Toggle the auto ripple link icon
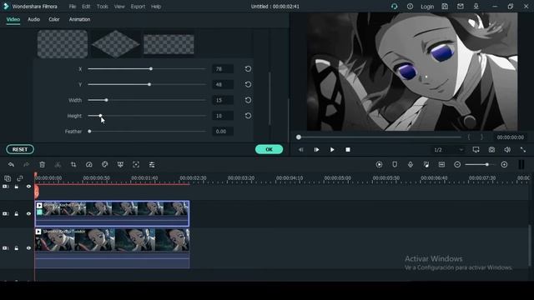 pos(20,178)
